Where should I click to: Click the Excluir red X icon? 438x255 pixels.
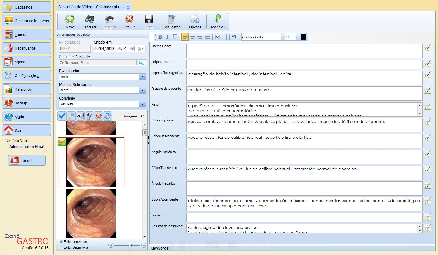[129, 19]
